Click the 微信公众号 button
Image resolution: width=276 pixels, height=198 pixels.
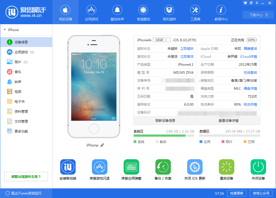pos(261,193)
